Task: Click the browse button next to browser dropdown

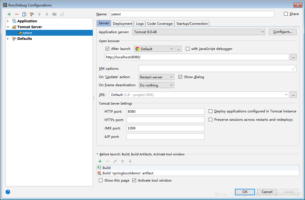Action: click(178, 49)
